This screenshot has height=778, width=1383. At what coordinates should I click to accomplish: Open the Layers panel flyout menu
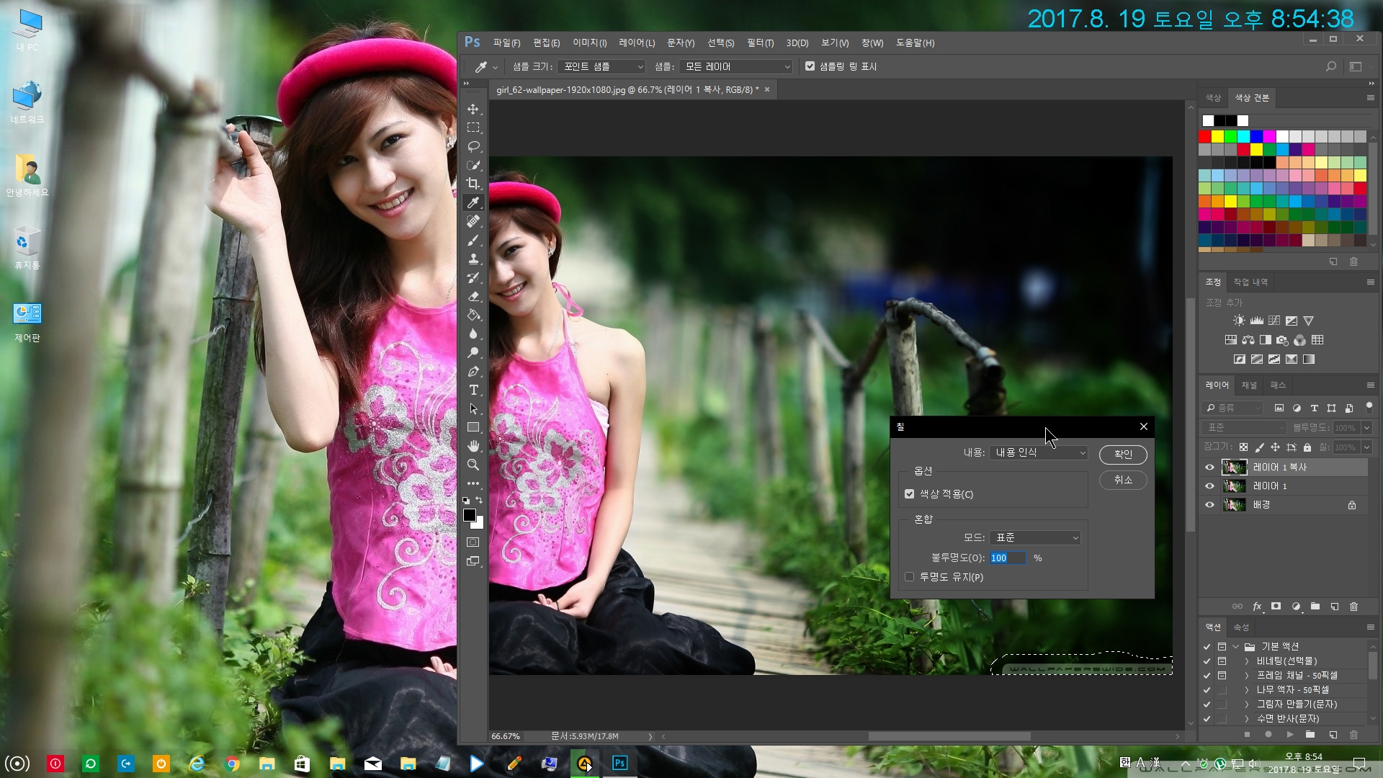pyautogui.click(x=1370, y=385)
